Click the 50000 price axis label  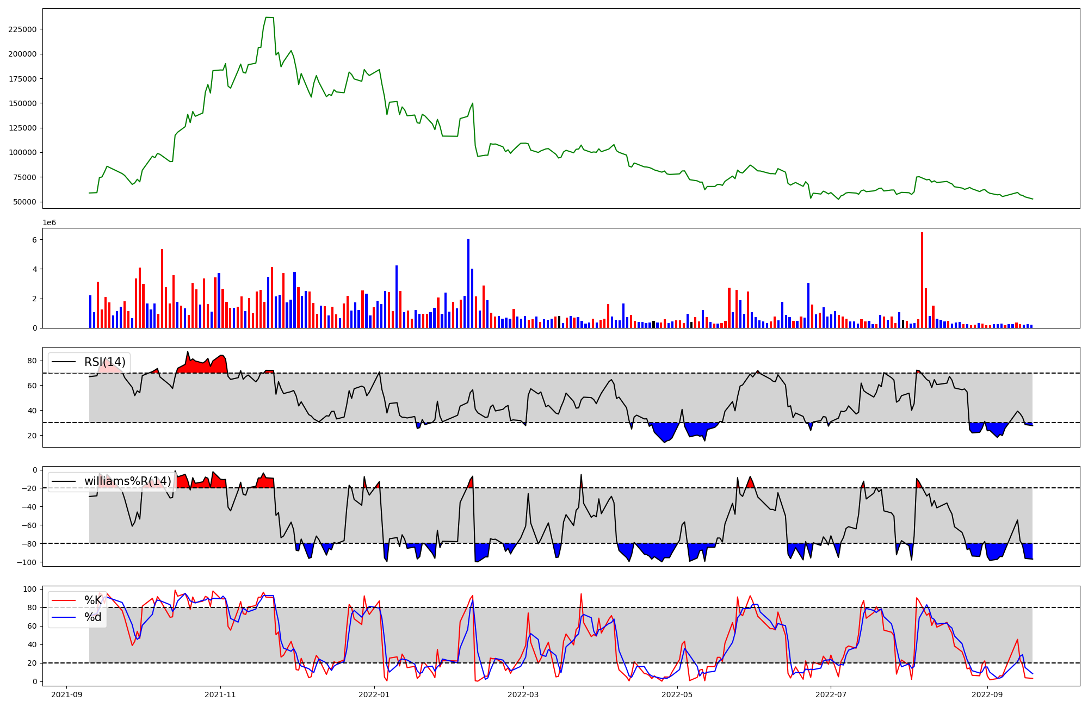(24, 202)
